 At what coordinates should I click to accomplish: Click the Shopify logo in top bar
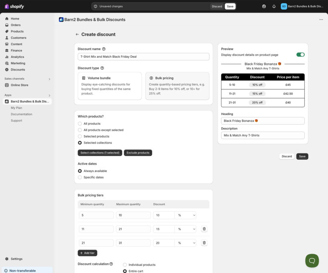coord(14,6)
